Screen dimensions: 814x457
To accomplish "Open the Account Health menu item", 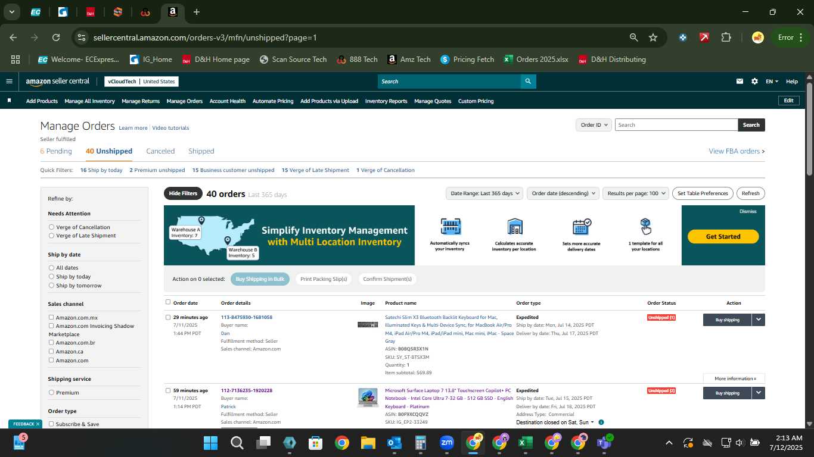I will click(228, 101).
